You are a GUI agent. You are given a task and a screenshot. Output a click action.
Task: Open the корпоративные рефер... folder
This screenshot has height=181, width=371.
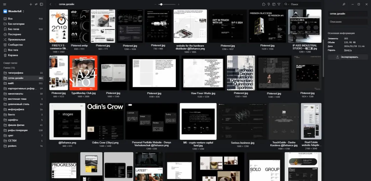point(23,88)
